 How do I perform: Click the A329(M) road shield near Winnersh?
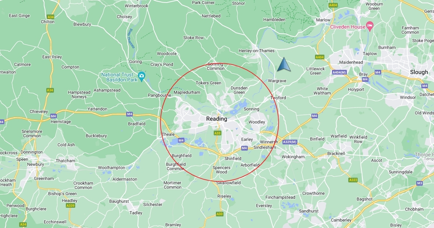[x=290, y=142]
